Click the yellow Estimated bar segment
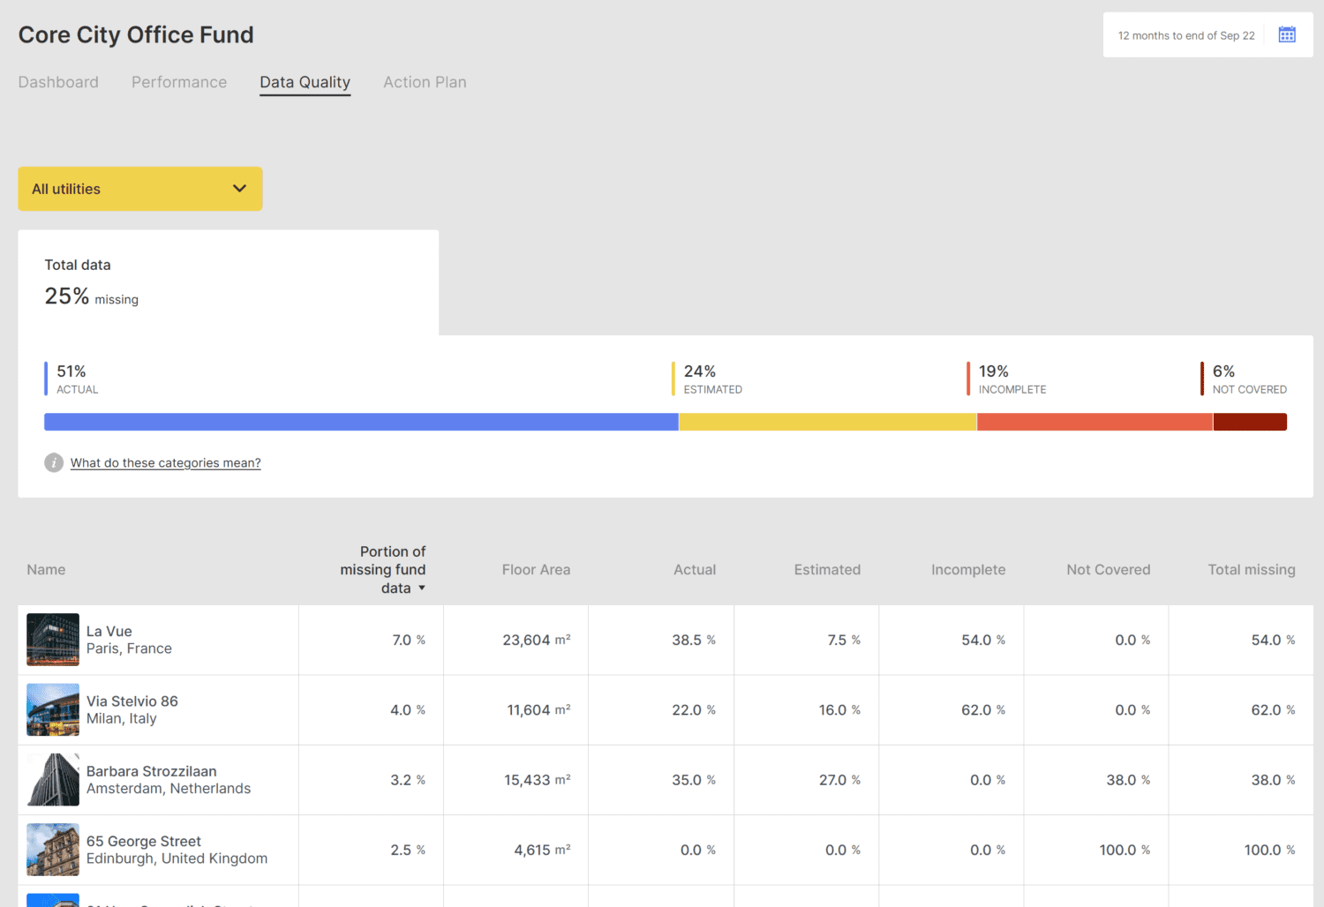The height and width of the screenshot is (907, 1324). [828, 422]
